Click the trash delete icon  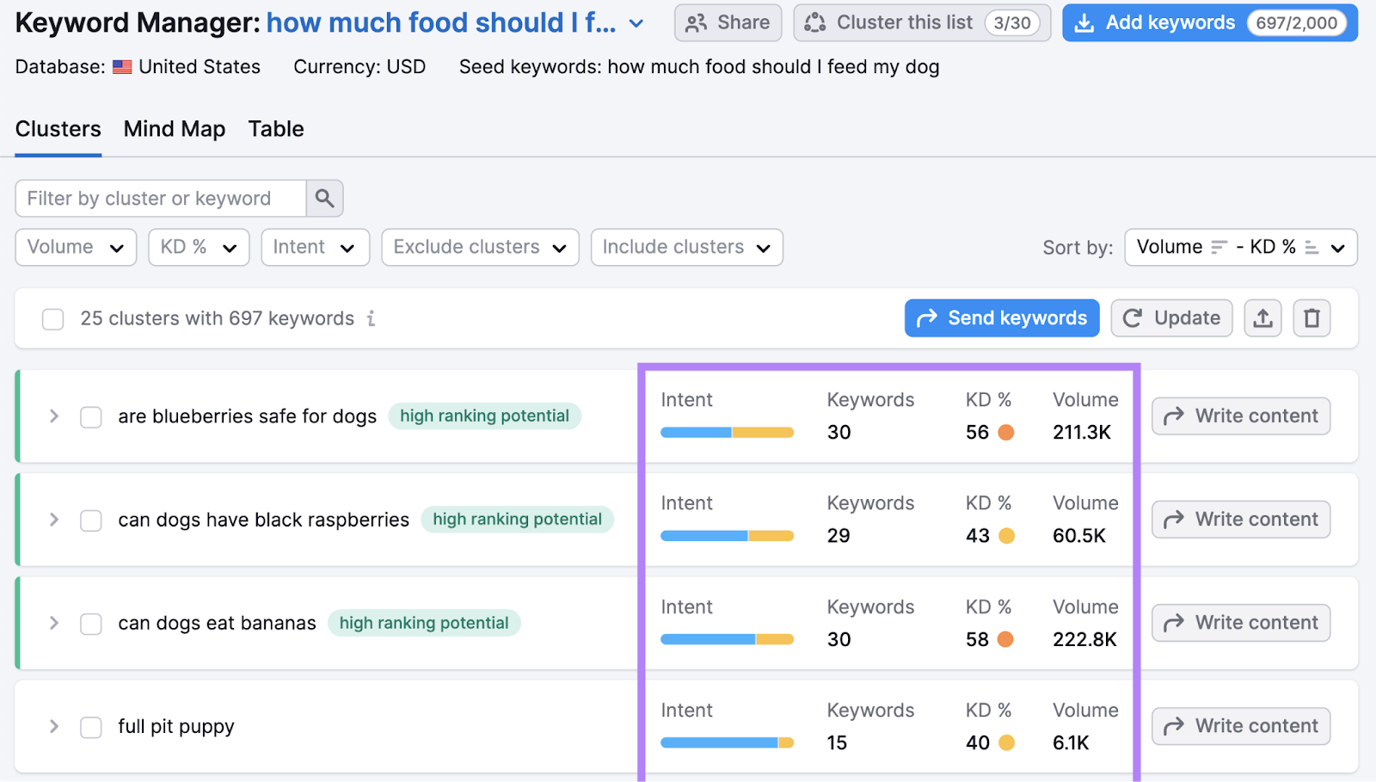(1311, 318)
